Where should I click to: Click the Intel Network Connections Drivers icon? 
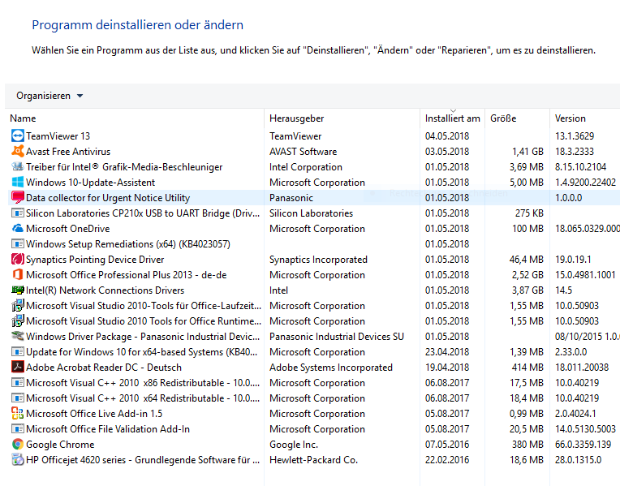17,290
